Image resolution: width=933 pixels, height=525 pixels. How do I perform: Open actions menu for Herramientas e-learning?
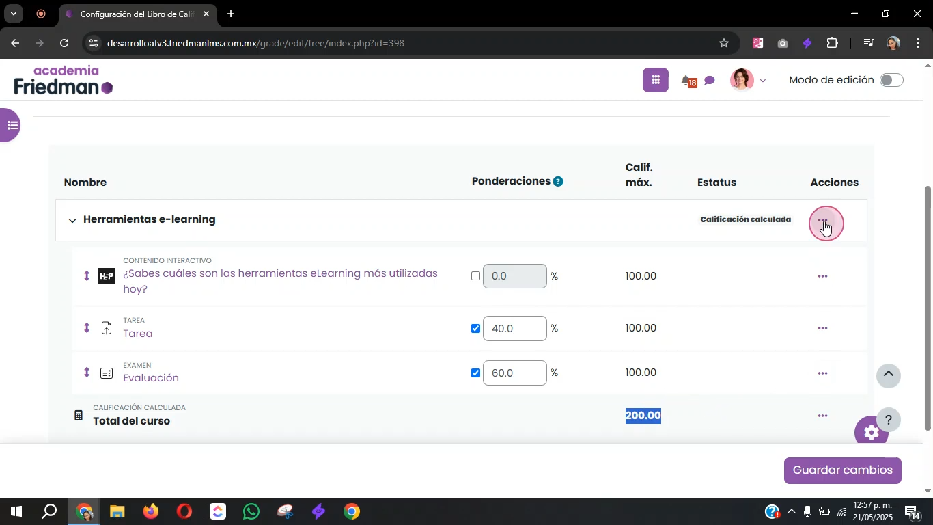pyautogui.click(x=823, y=221)
